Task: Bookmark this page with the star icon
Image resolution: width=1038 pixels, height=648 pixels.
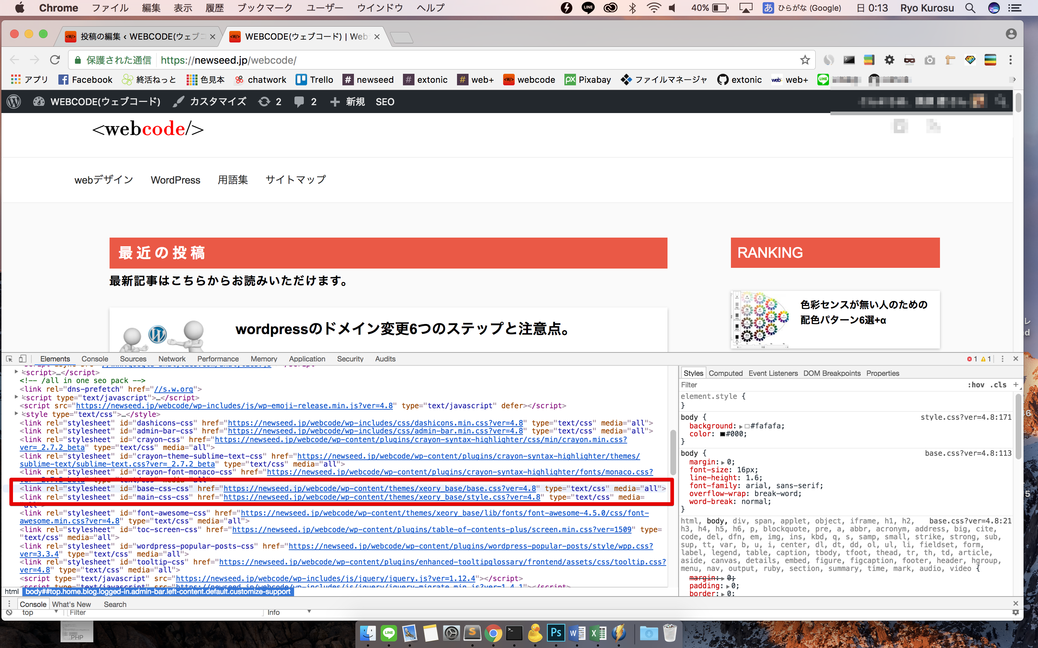Action: (805, 60)
